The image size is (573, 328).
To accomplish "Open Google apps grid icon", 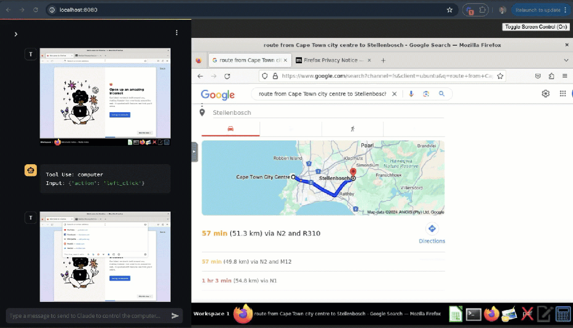I will pyautogui.click(x=562, y=94).
